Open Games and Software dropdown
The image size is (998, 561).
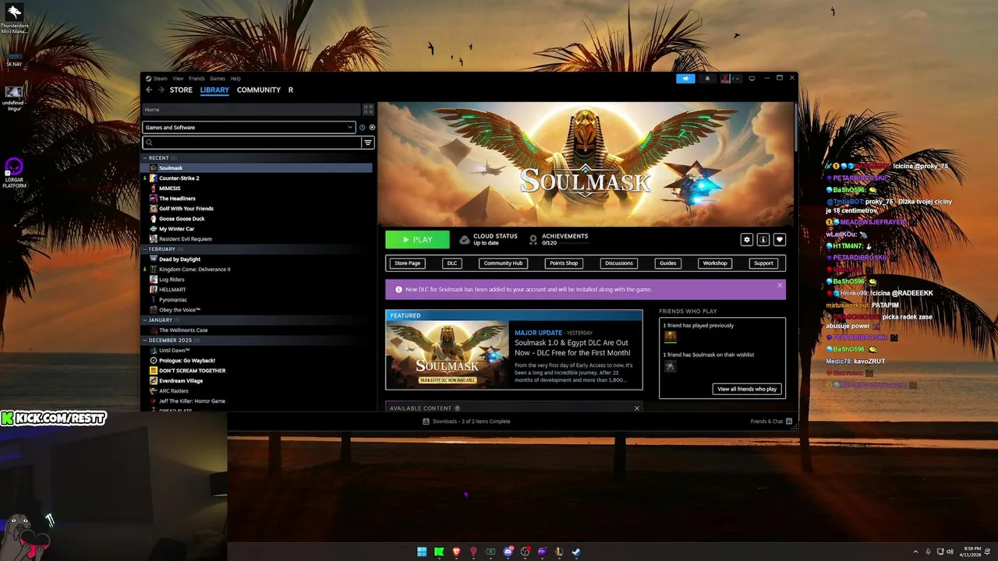click(x=249, y=127)
